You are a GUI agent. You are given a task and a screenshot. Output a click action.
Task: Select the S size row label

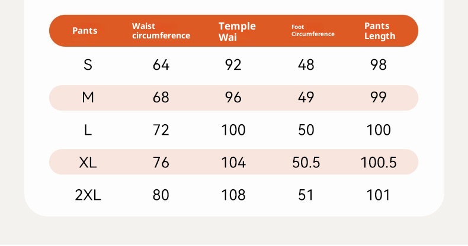pos(88,65)
